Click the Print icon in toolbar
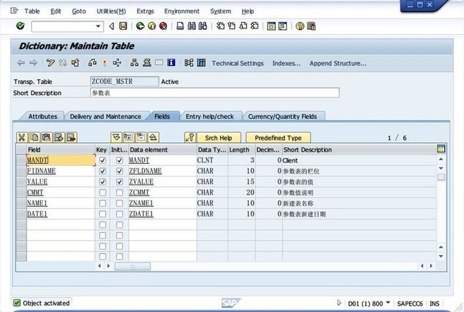 click(x=180, y=26)
